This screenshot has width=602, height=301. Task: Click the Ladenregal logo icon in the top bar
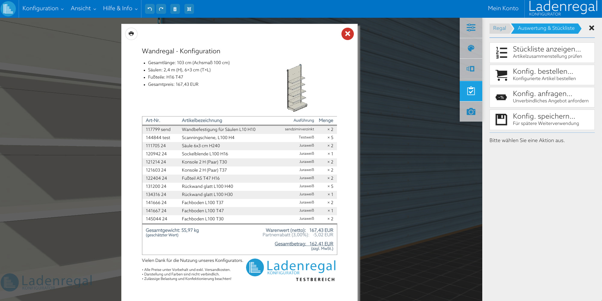coord(8,9)
